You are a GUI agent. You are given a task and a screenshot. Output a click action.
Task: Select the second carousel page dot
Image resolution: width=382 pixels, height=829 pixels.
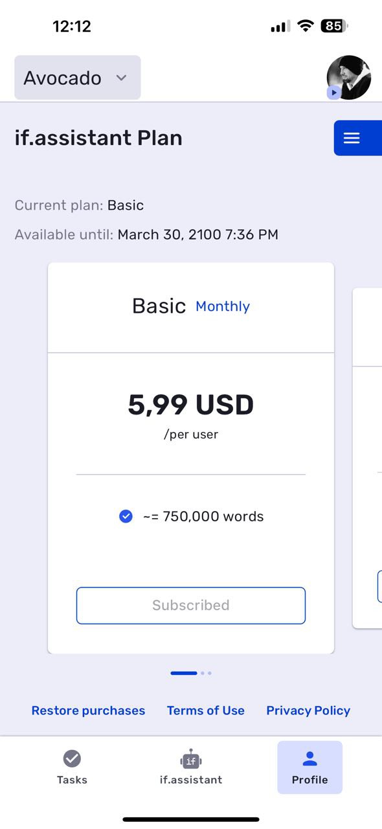[x=203, y=673]
